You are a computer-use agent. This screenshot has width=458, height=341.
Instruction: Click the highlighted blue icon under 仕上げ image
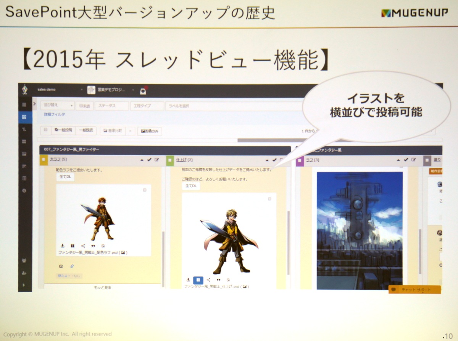(198, 280)
